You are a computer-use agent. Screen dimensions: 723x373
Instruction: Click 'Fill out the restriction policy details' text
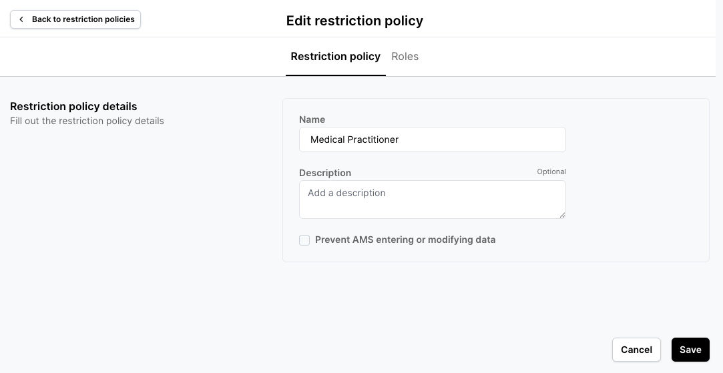(x=87, y=121)
